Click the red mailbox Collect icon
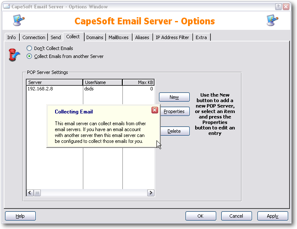297x229 pixels. click(x=14, y=55)
